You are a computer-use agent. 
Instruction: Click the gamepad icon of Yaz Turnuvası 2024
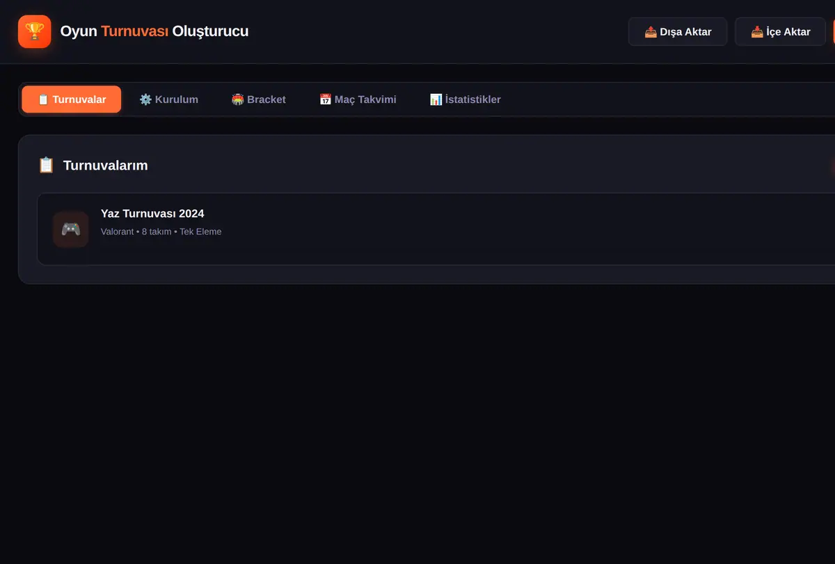click(71, 229)
